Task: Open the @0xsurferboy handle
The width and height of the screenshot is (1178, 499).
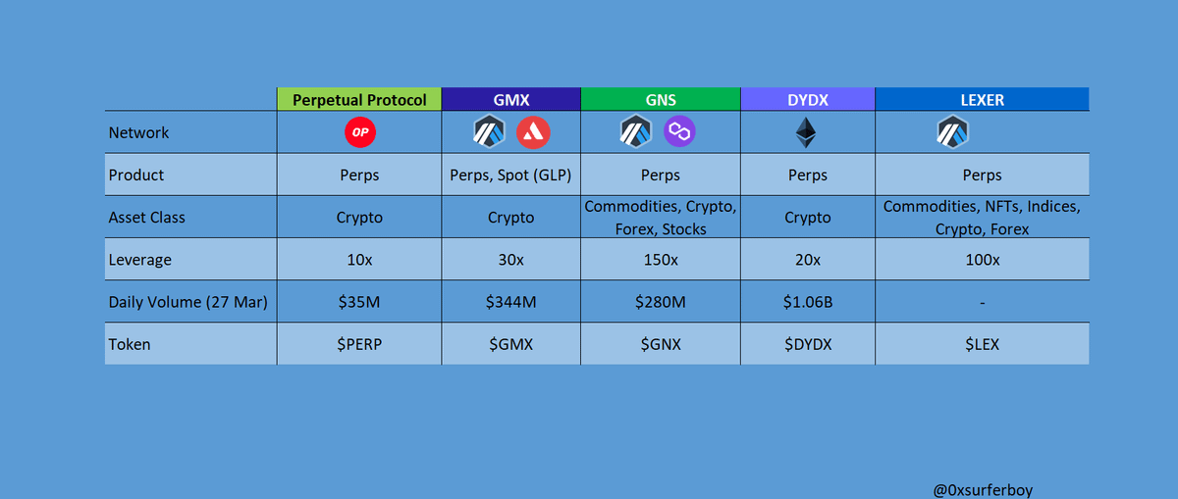Action: (x=983, y=487)
